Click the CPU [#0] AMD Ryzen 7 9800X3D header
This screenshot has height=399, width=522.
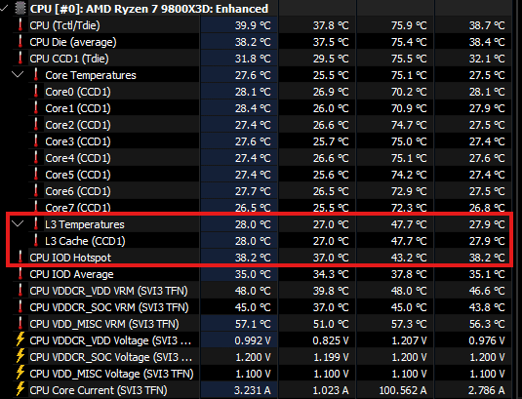[149, 9]
